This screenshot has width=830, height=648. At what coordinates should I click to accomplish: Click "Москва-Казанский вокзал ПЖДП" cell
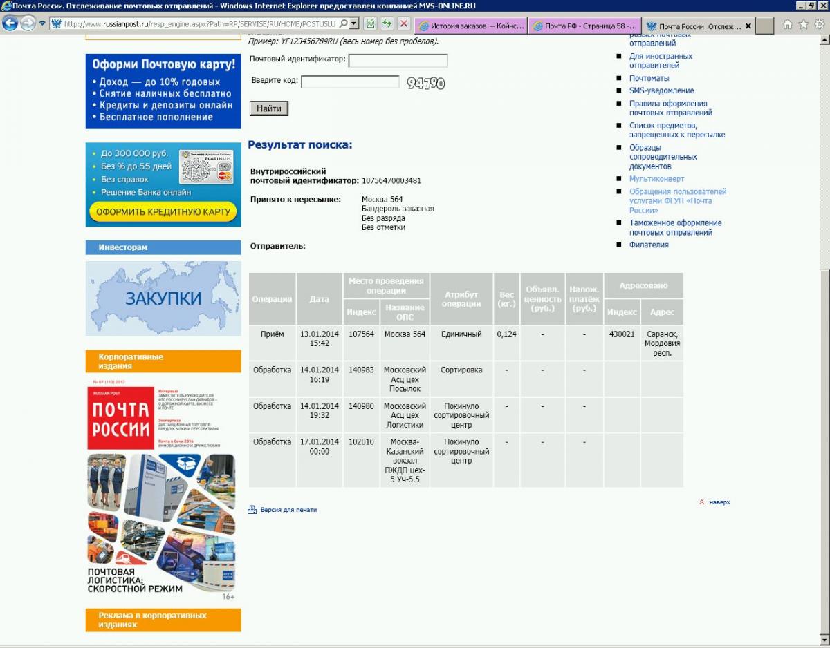(405, 461)
